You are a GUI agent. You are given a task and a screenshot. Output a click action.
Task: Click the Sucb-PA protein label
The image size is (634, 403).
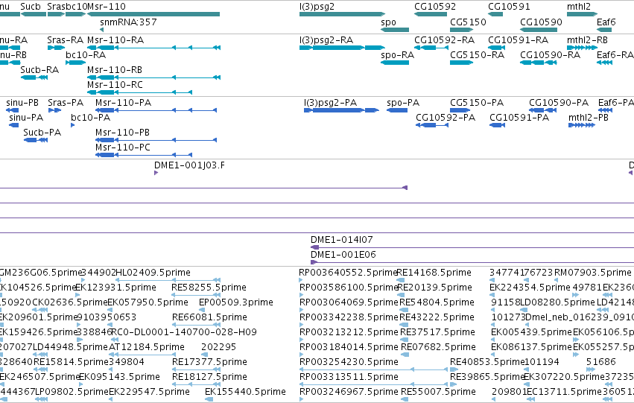coord(42,133)
